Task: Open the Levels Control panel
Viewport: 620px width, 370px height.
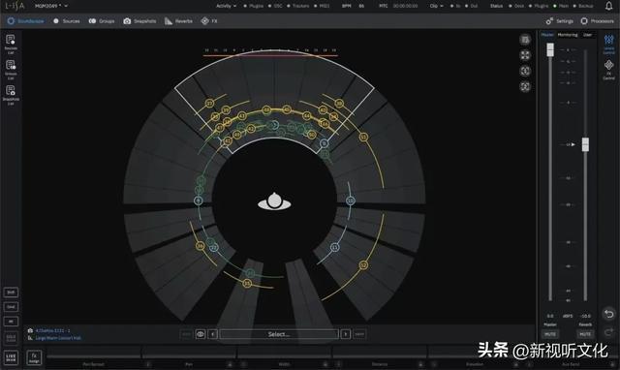Action: (x=609, y=45)
